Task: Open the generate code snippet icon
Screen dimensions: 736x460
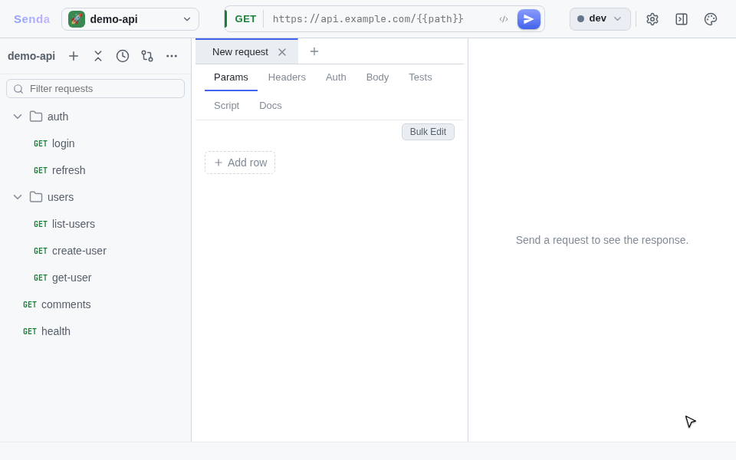Action: point(504,19)
